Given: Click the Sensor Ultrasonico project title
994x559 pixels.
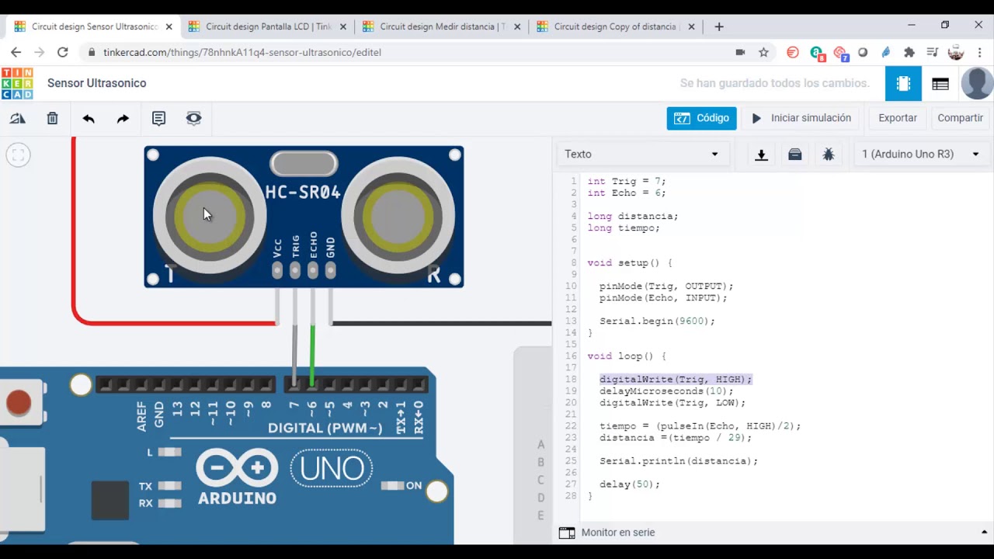Looking at the screenshot, I should click(97, 83).
